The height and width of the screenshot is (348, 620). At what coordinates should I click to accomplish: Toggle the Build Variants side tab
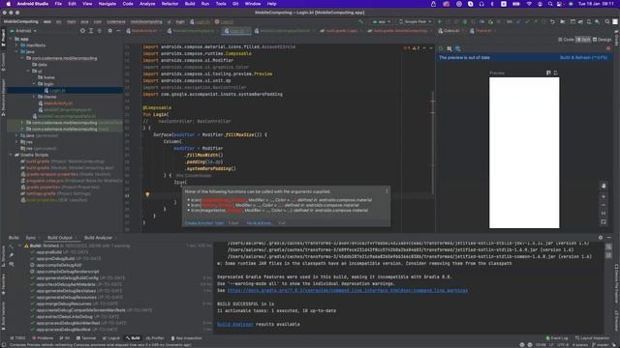coord(3,315)
